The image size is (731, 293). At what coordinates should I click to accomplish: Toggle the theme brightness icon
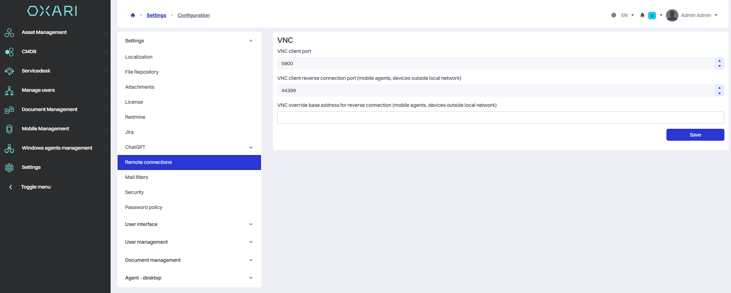pyautogui.click(x=614, y=15)
